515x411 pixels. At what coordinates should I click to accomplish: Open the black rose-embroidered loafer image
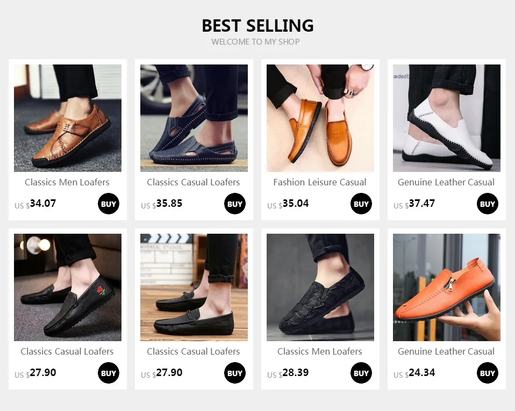(x=68, y=287)
